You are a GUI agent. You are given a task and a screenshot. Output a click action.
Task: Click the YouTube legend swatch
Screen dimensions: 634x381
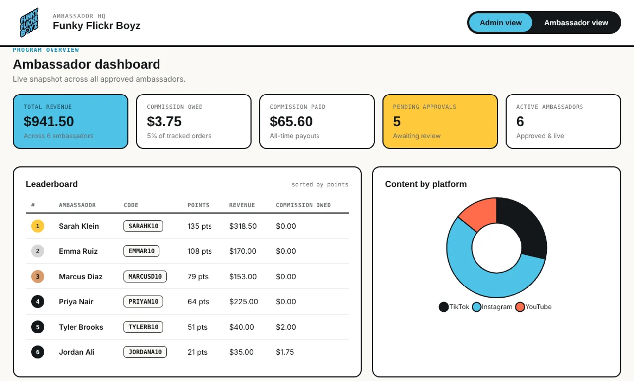[x=520, y=307]
